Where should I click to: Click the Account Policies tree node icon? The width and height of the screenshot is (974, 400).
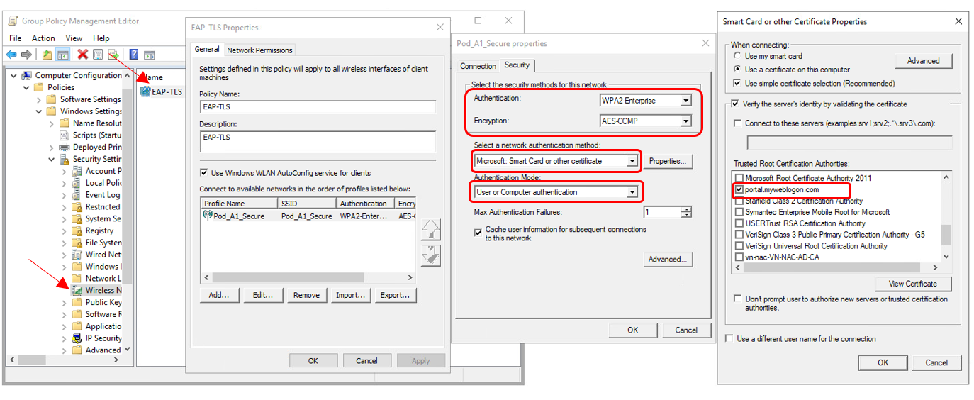coord(77,171)
